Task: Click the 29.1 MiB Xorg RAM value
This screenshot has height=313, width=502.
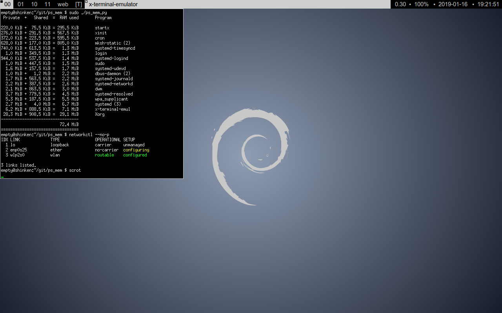Action: pos(69,114)
